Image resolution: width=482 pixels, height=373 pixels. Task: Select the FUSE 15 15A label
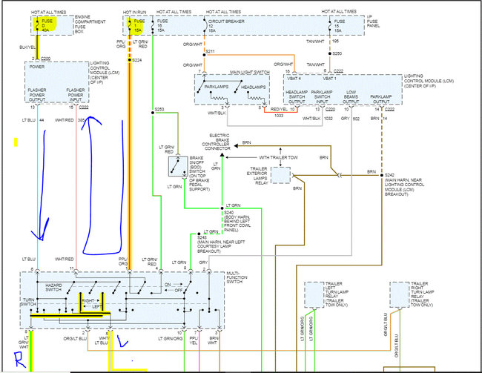click(x=340, y=26)
